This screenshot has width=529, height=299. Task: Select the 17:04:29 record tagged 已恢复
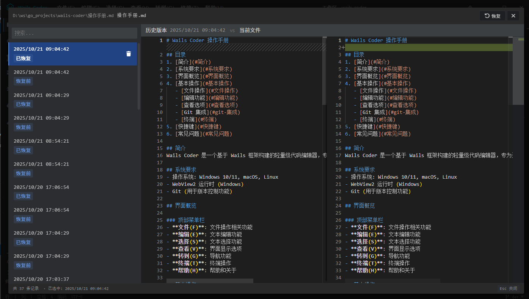tap(73, 238)
